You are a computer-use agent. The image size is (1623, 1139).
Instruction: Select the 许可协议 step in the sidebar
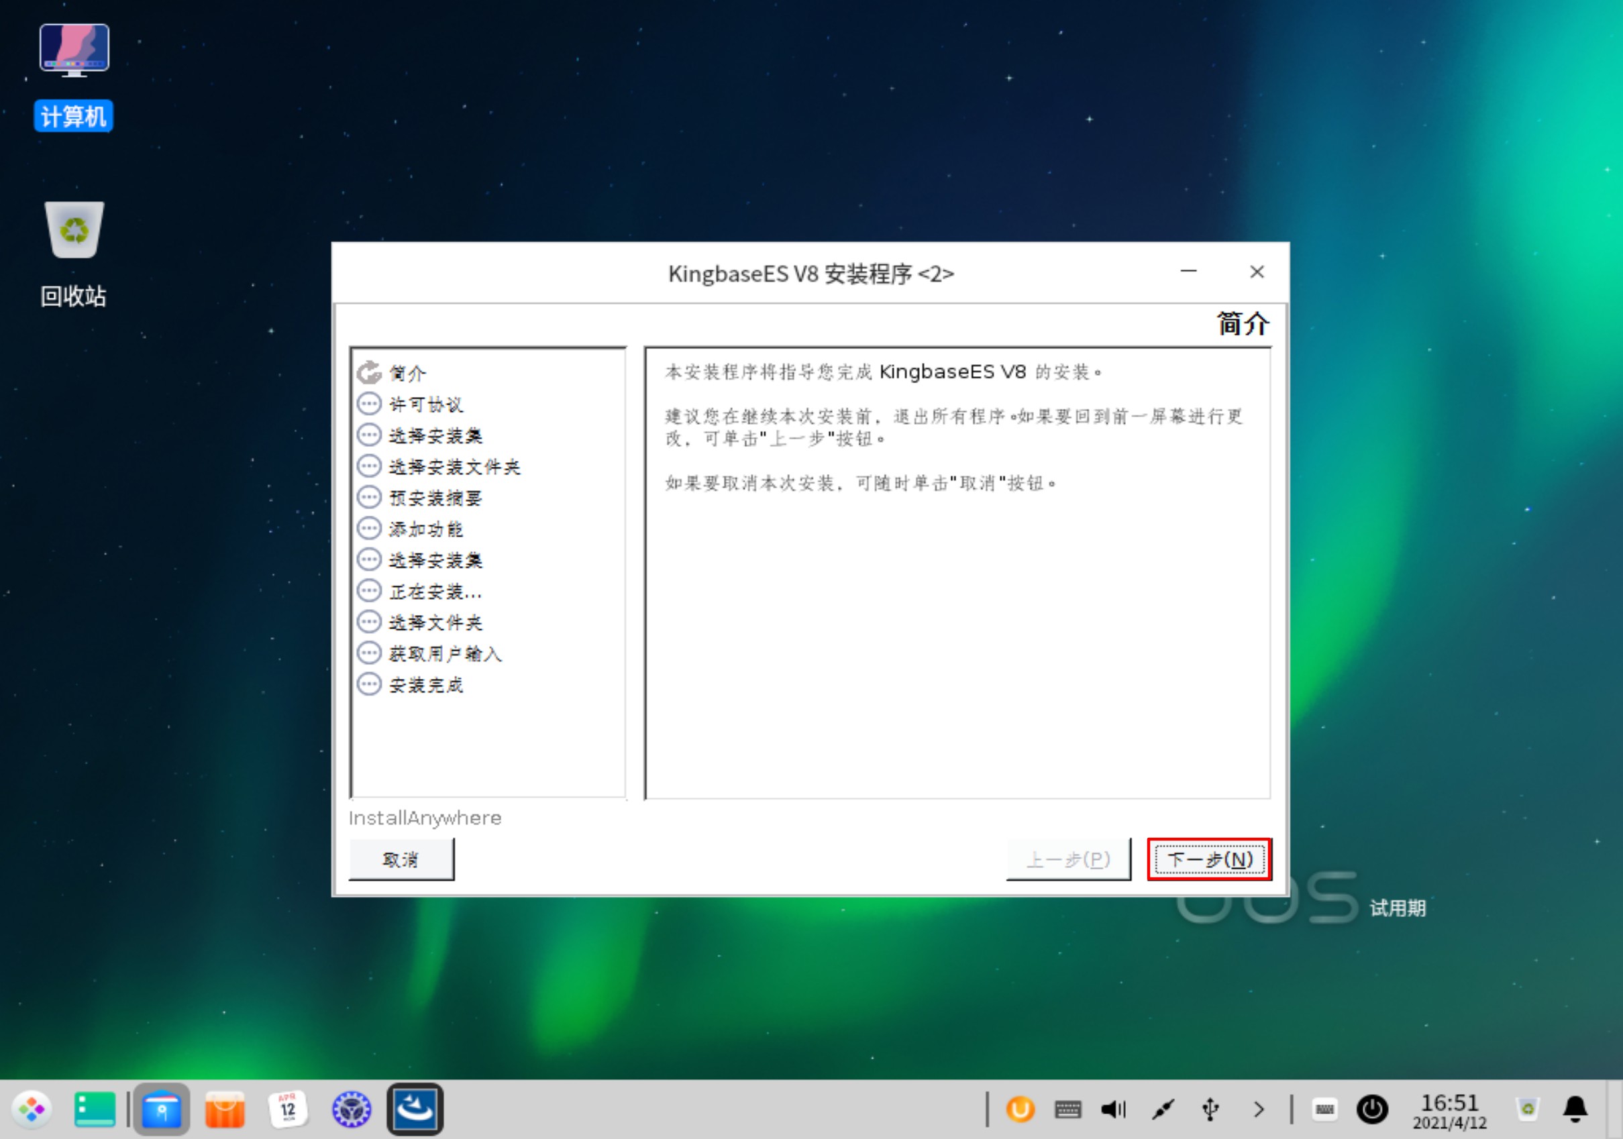(425, 404)
